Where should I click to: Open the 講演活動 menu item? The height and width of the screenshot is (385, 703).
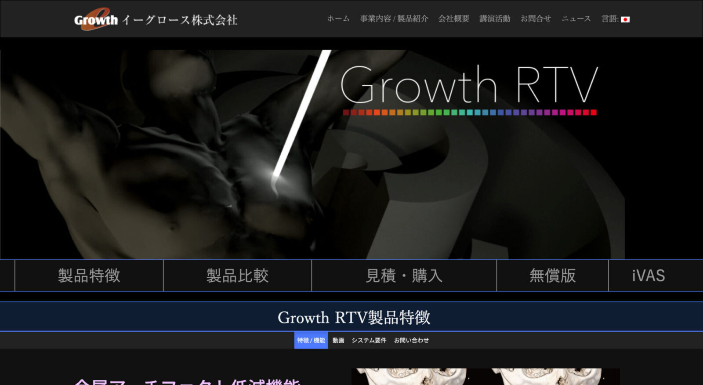tap(495, 18)
